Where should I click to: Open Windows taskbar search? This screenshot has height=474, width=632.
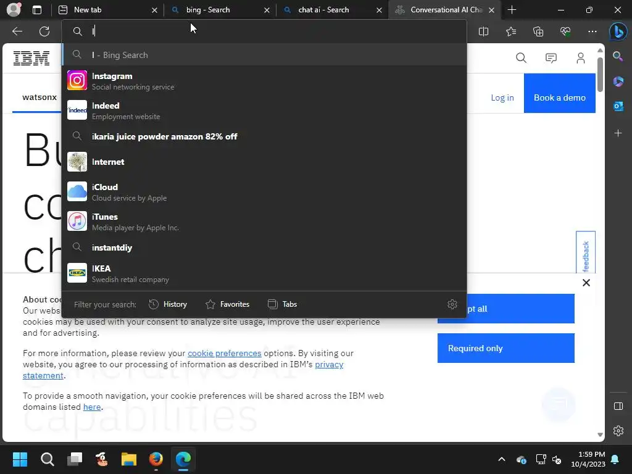click(47, 459)
